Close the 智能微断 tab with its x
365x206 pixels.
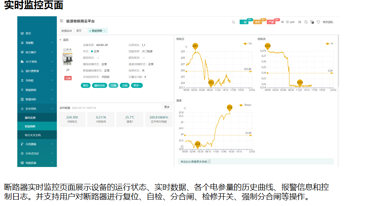pos(105,31)
